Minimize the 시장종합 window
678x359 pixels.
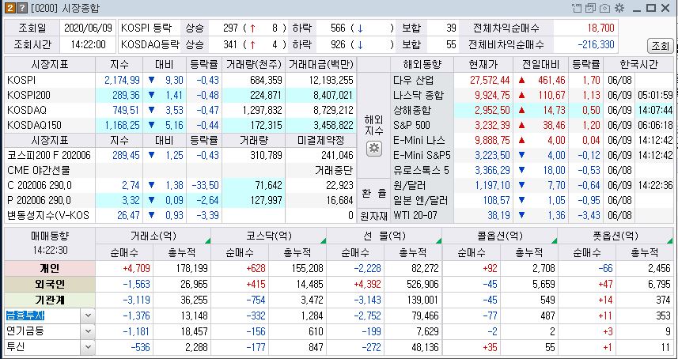click(x=637, y=8)
